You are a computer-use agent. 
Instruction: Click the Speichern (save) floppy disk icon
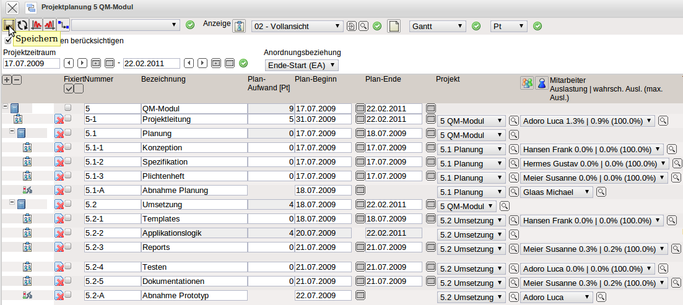(x=9, y=25)
